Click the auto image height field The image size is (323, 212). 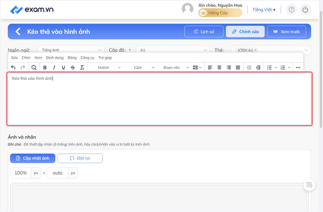[58, 173]
